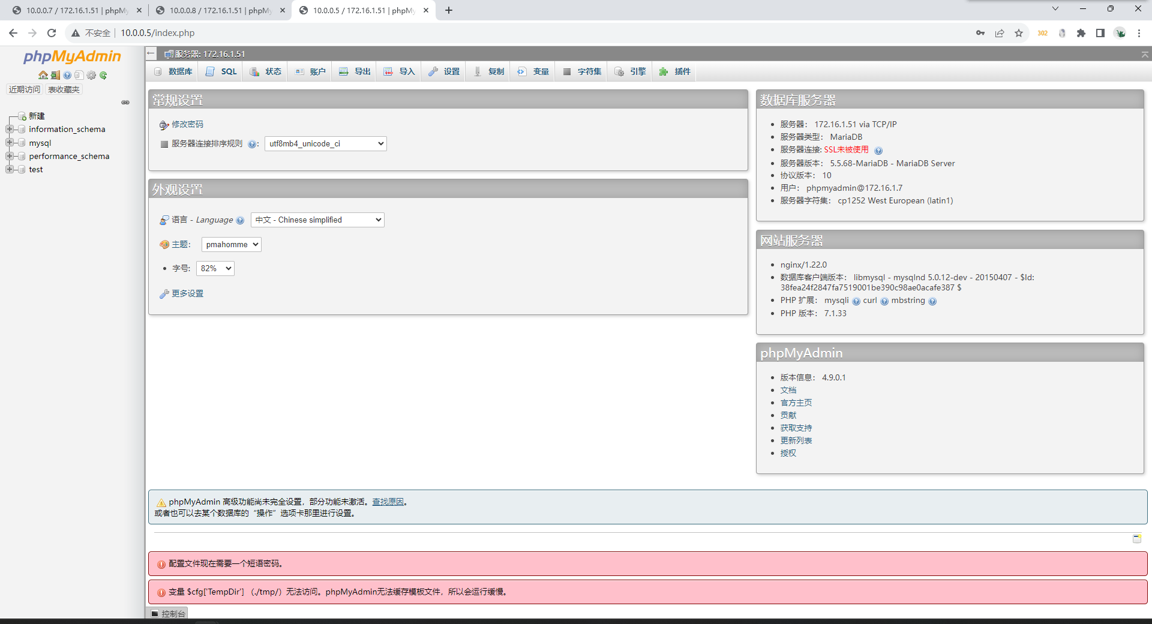Open the 获取支持 link
This screenshot has width=1152, height=624.
click(x=796, y=428)
